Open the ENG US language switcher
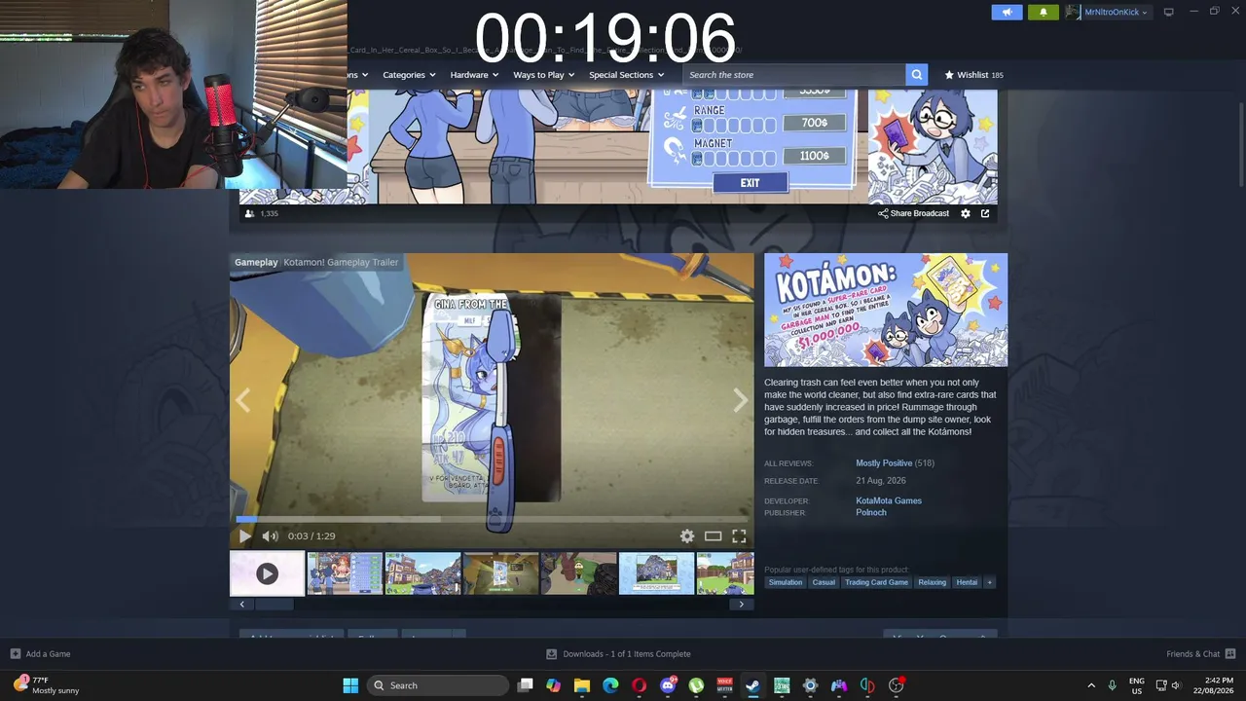The height and width of the screenshot is (701, 1246). pos(1137,685)
